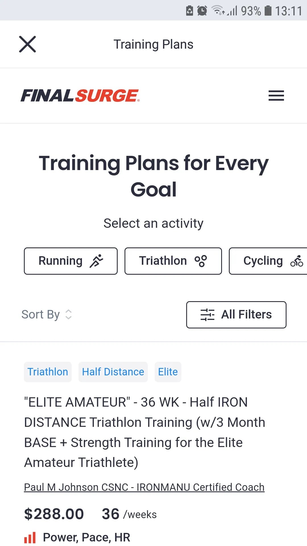Open the Sort By dropdown
This screenshot has width=307, height=546.
point(41,315)
